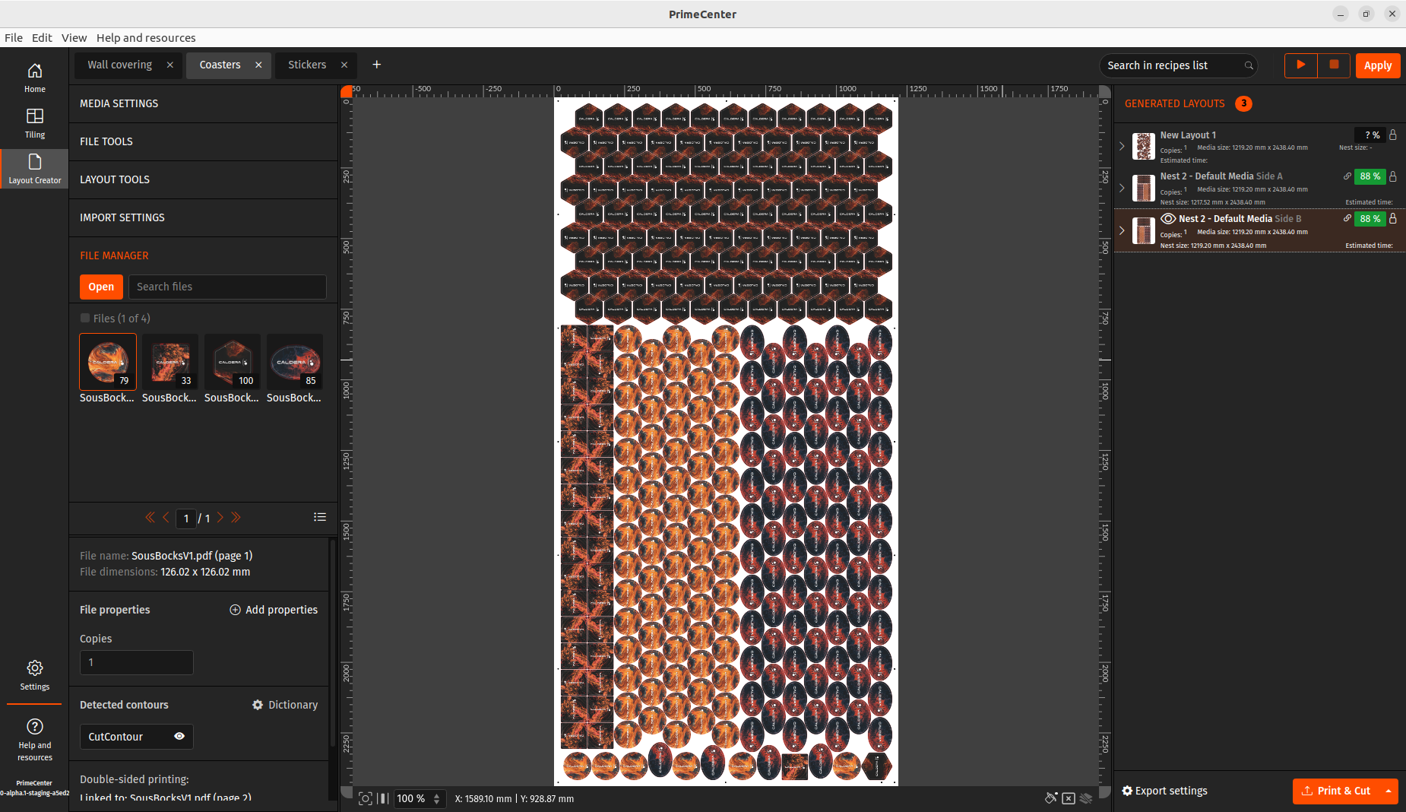Open the Print & Cut dropdown arrow
The height and width of the screenshot is (812, 1406).
[1389, 791]
